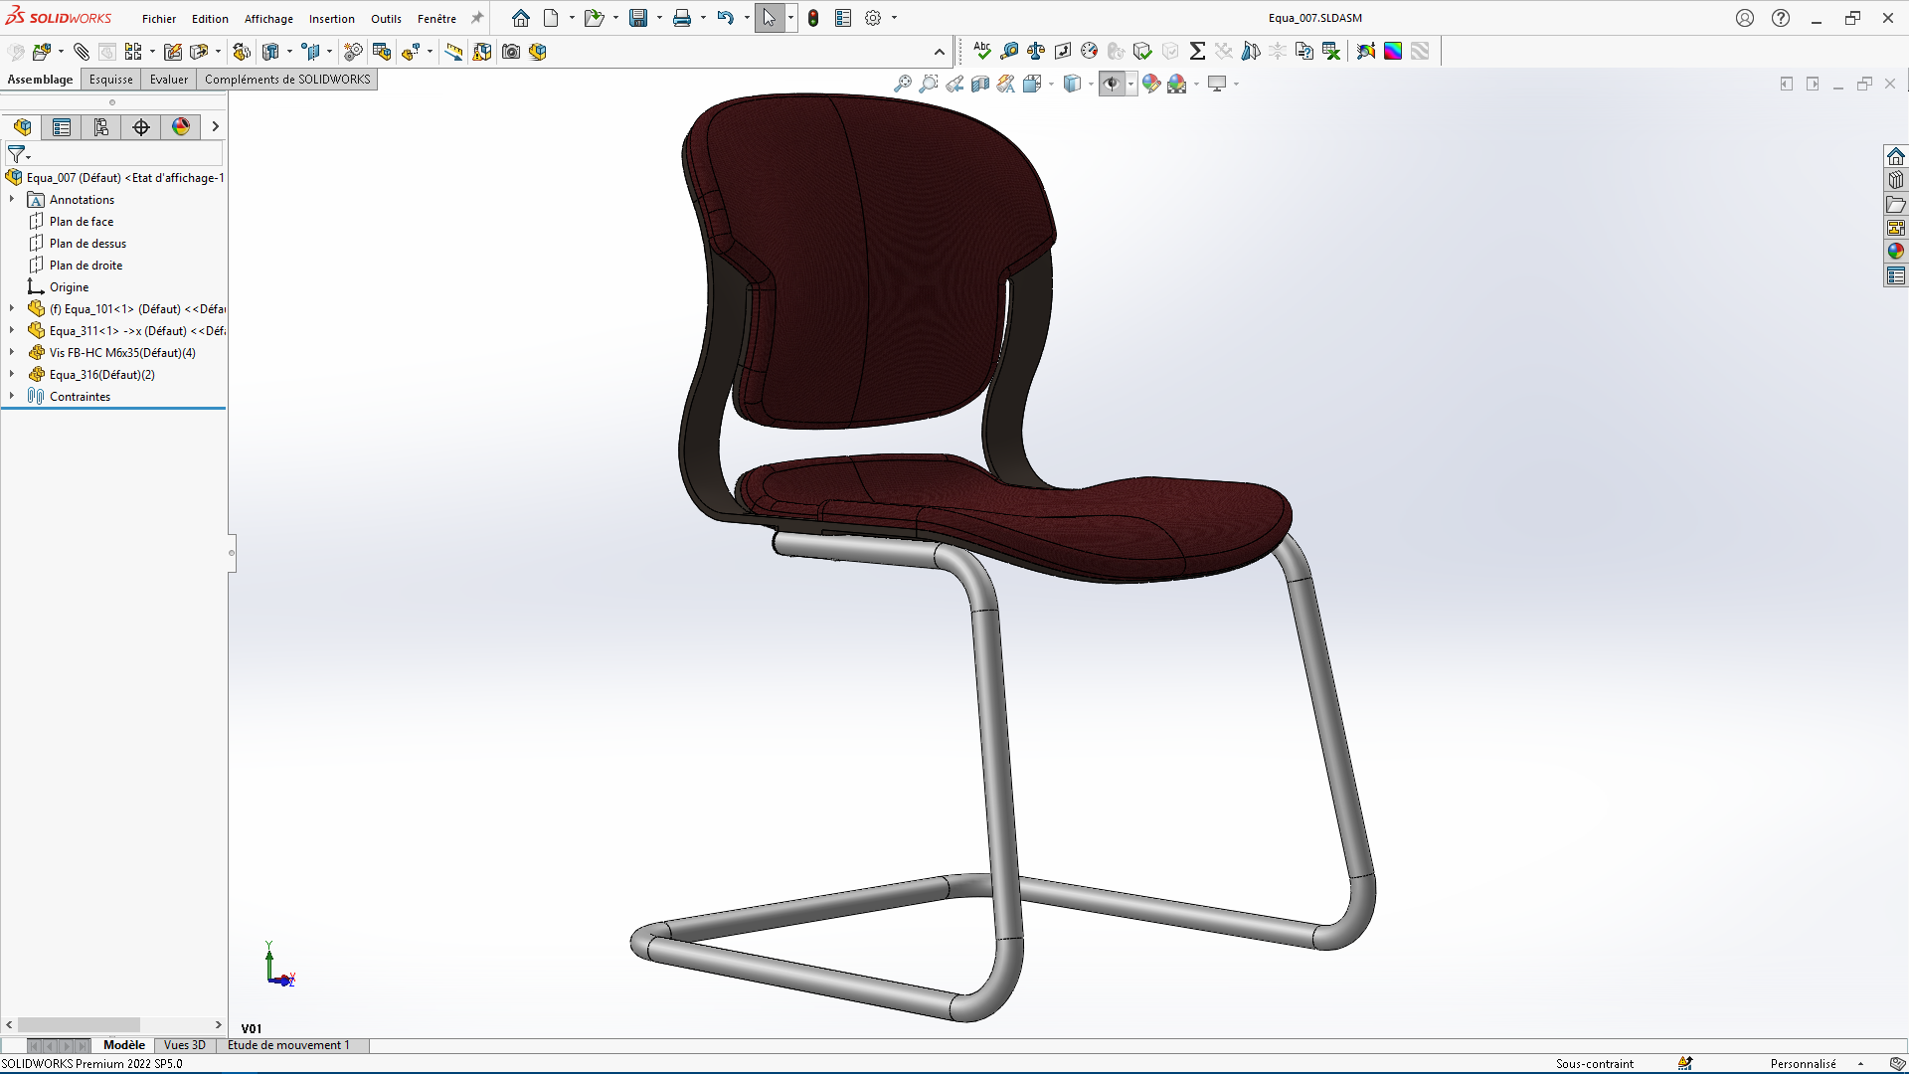This screenshot has width=1909, height=1074.
Task: Select the FeatureManager design tree tab icon
Action: click(22, 127)
